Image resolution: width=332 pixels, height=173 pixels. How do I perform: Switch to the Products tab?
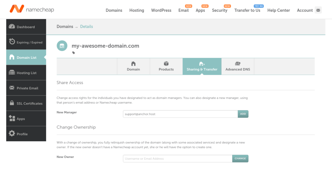[166, 66]
